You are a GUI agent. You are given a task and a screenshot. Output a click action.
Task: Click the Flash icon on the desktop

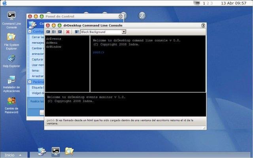point(142,16)
